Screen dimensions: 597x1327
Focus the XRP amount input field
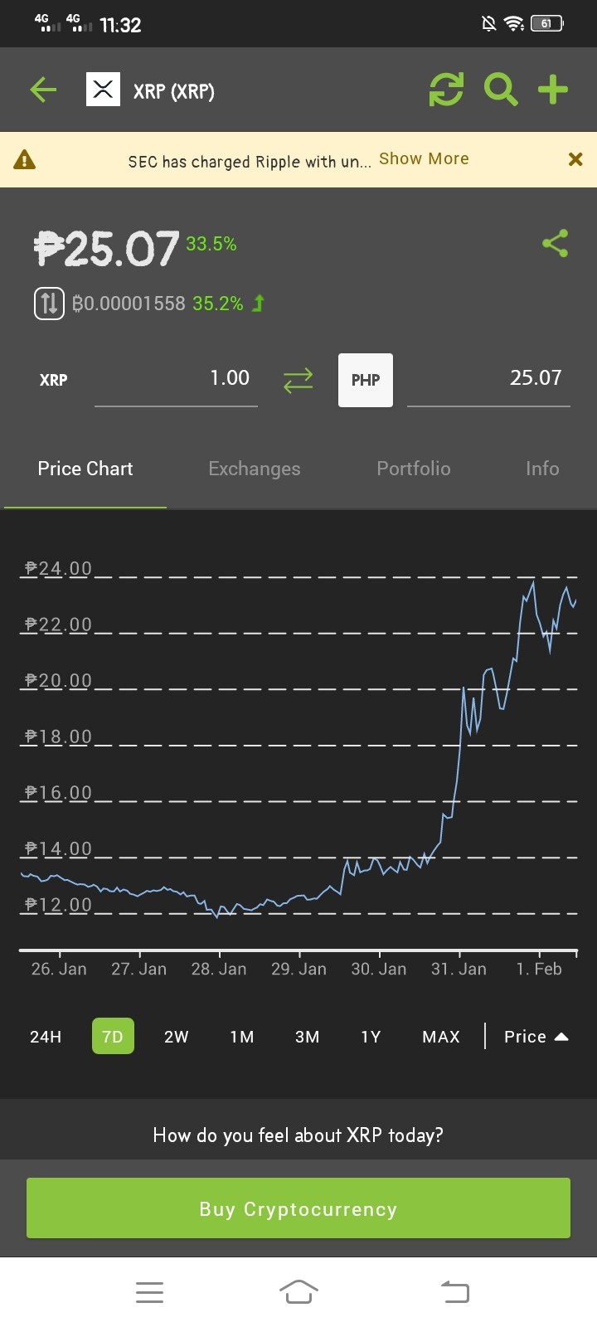pyautogui.click(x=176, y=380)
